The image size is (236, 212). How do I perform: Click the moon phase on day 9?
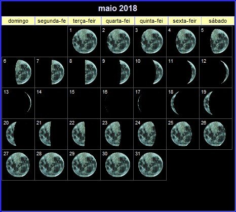125,72
